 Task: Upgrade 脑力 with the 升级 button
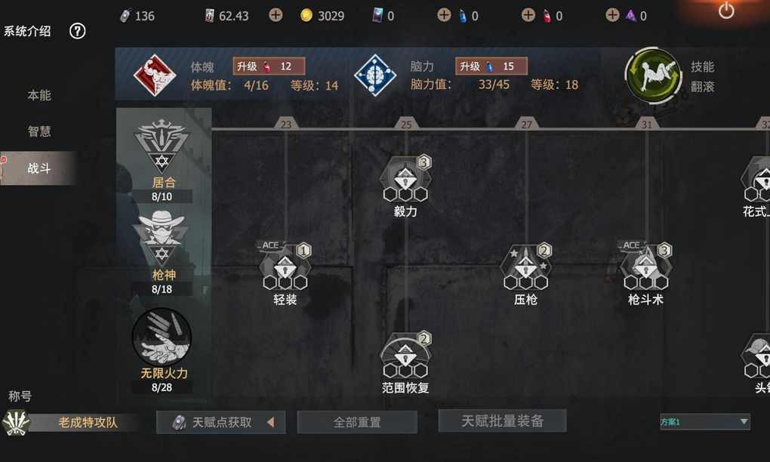point(491,66)
